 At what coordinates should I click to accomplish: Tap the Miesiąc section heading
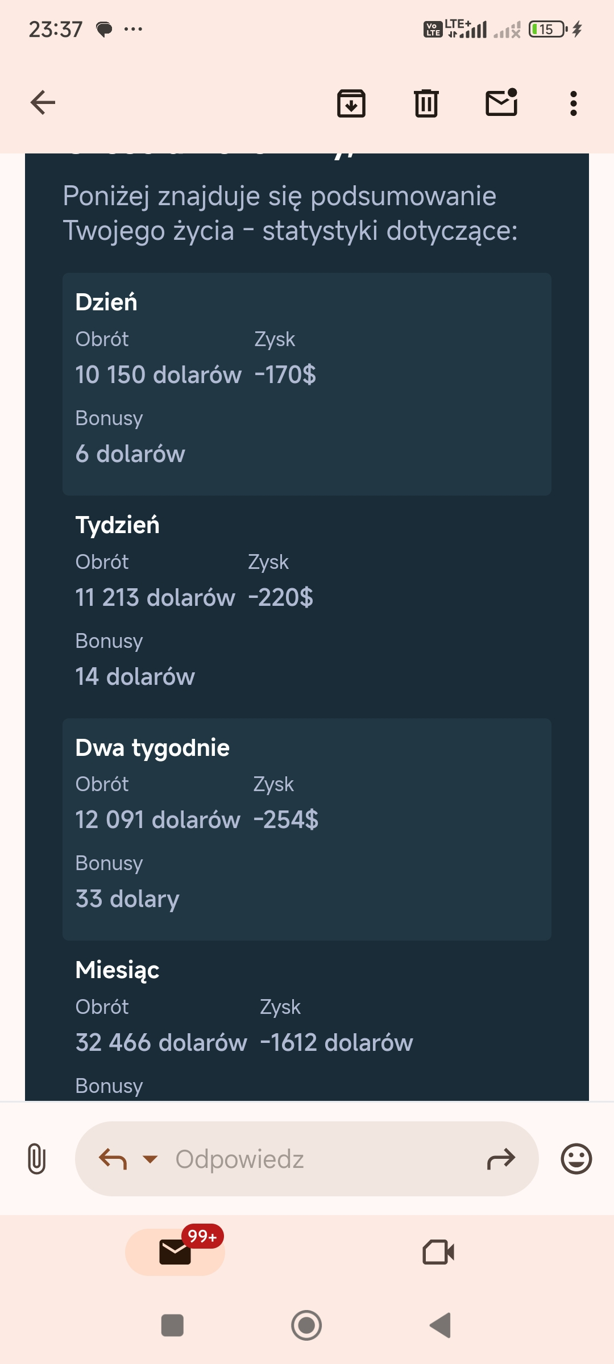tap(118, 970)
